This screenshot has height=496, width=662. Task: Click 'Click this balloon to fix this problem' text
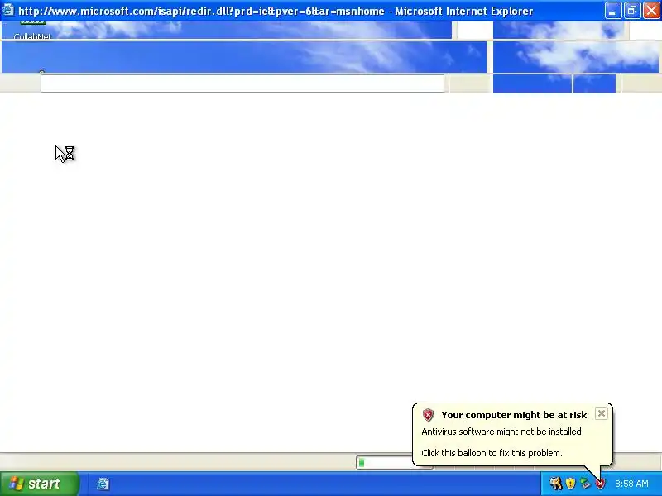click(x=492, y=453)
